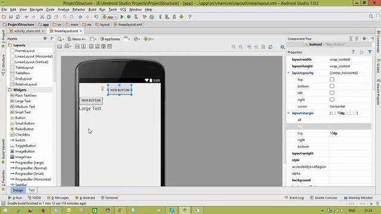This screenshot has height=214, width=381.
Task: Click the Copy icon in main toolbar
Action: tap(49, 17)
